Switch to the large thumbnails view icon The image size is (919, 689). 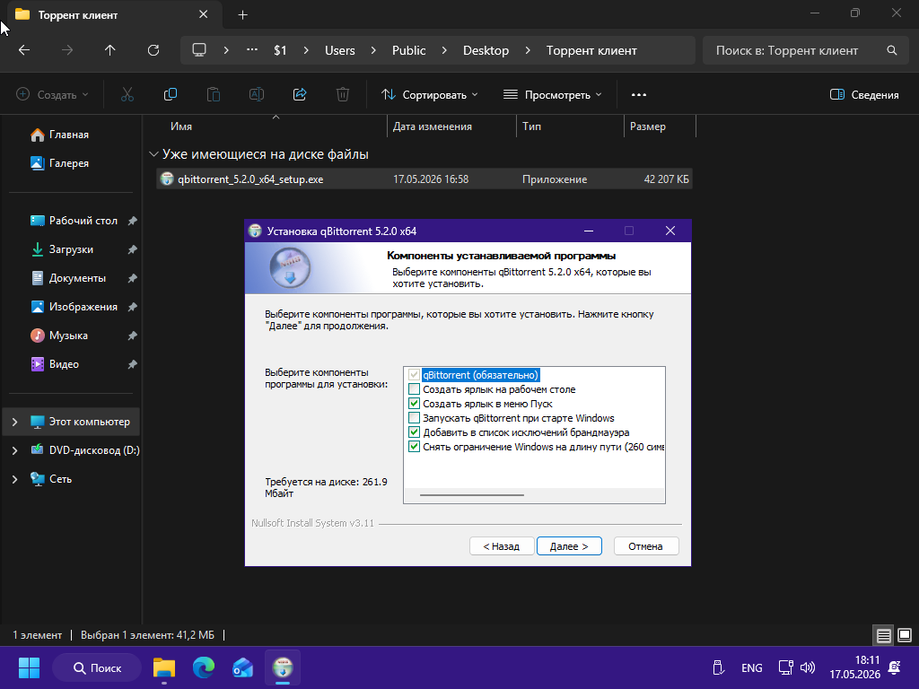pyautogui.click(x=905, y=635)
